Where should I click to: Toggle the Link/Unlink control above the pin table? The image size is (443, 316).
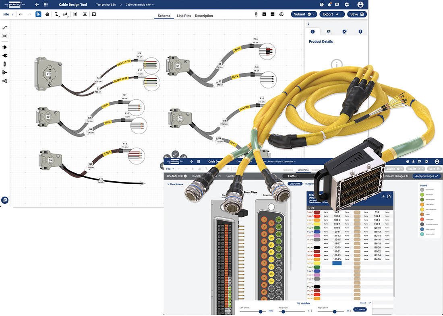point(295,183)
